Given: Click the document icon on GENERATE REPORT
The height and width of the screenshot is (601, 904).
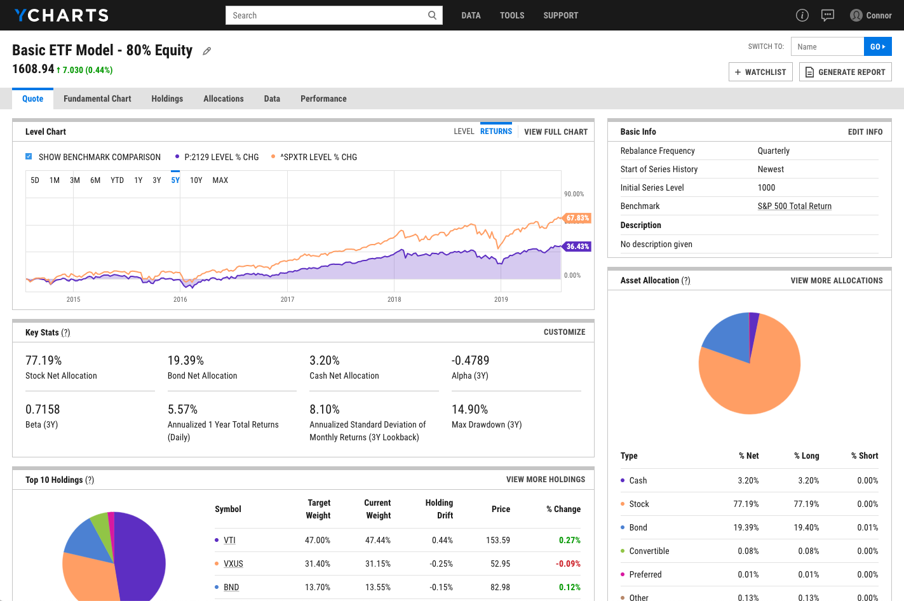Looking at the screenshot, I should point(809,72).
